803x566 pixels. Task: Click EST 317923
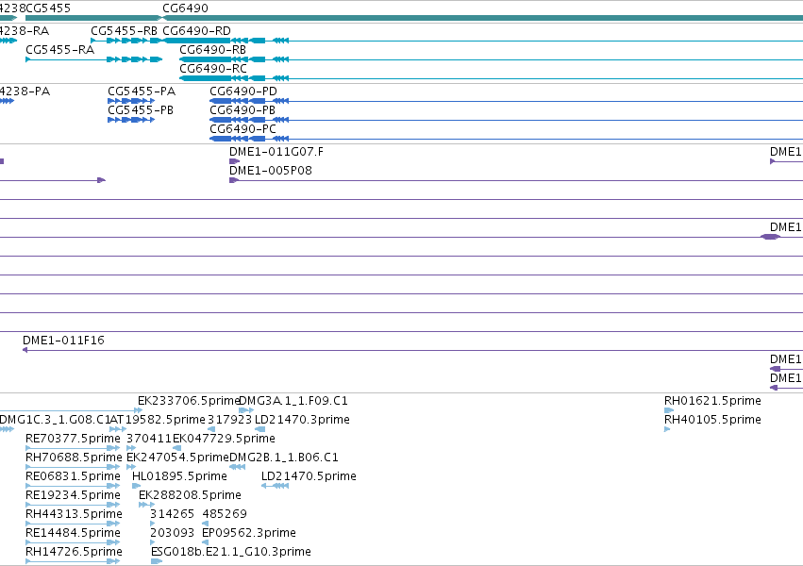coord(211,429)
